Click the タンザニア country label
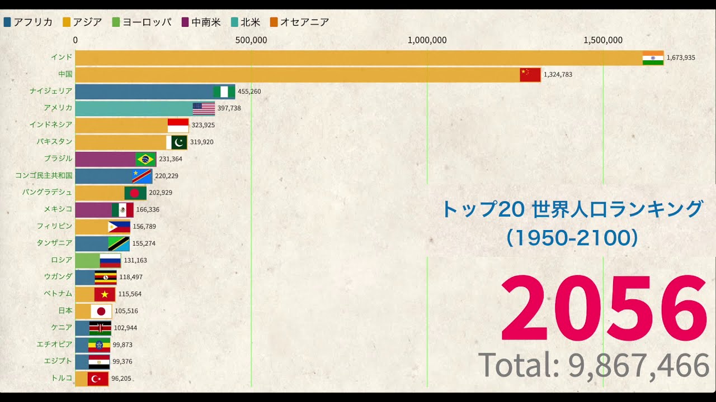Image resolution: width=716 pixels, height=402 pixels. click(x=54, y=243)
